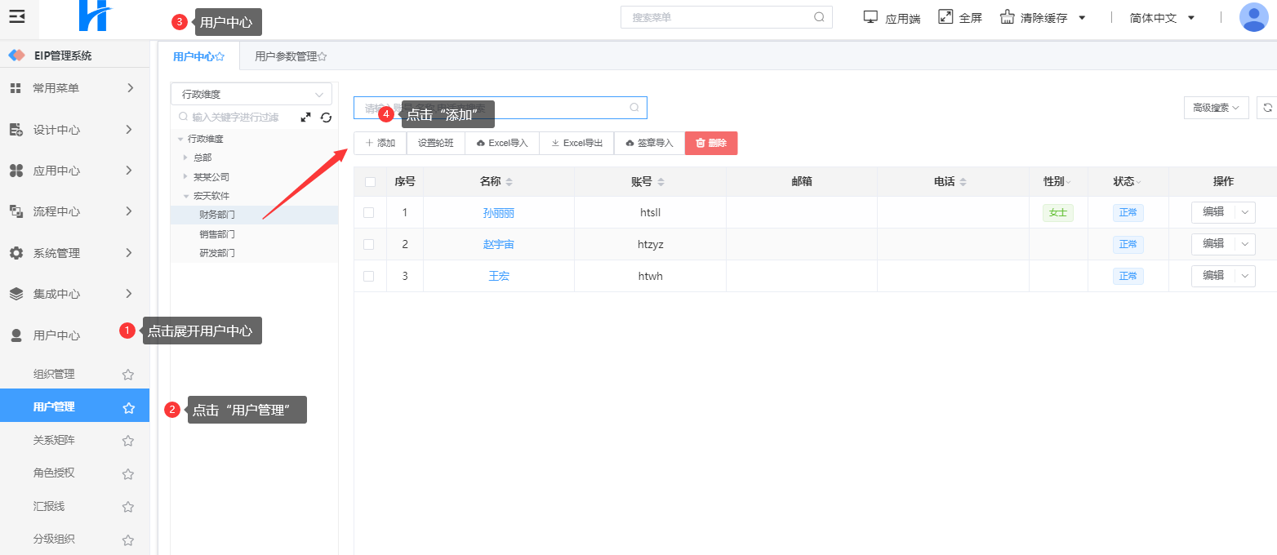Screen dimensions: 1277x555
Task: Click the fullscreen (全屏) icon
Action: pos(946,17)
